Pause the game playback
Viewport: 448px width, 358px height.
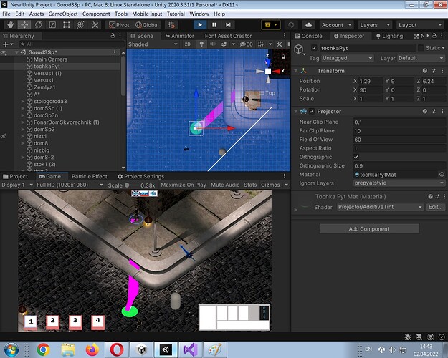click(x=214, y=25)
